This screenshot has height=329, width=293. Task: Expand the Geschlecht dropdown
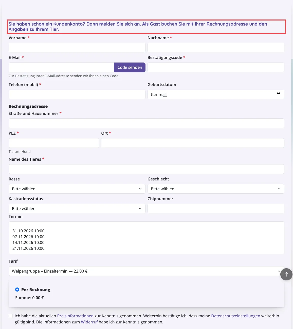(x=216, y=189)
